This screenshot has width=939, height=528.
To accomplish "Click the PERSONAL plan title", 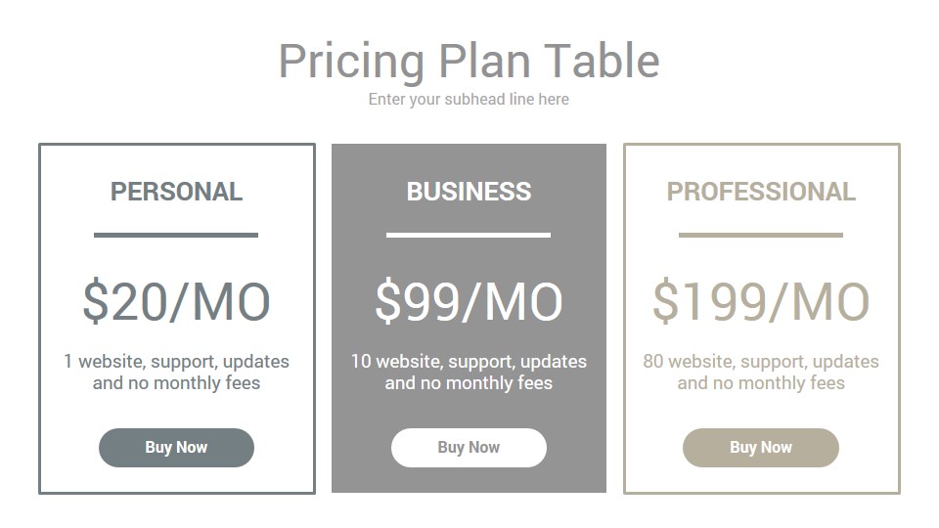I will coord(176,192).
